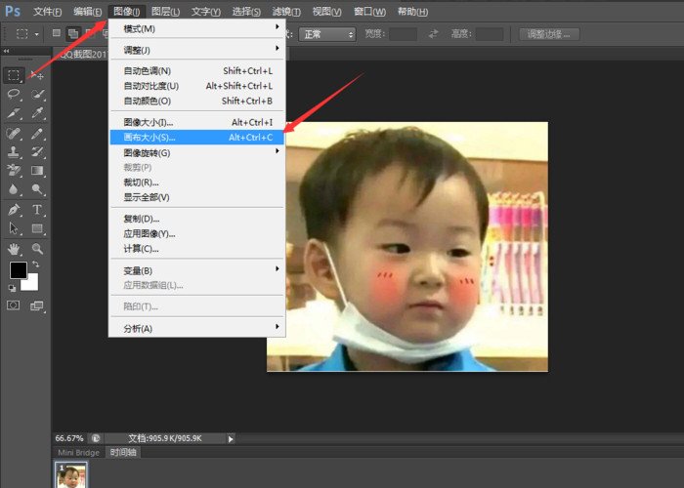Screen dimensions: 684x488
Task: Select the History Brush tool
Action: [x=37, y=151]
